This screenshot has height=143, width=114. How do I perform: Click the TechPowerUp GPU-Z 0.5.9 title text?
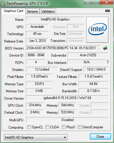click(x=27, y=4)
